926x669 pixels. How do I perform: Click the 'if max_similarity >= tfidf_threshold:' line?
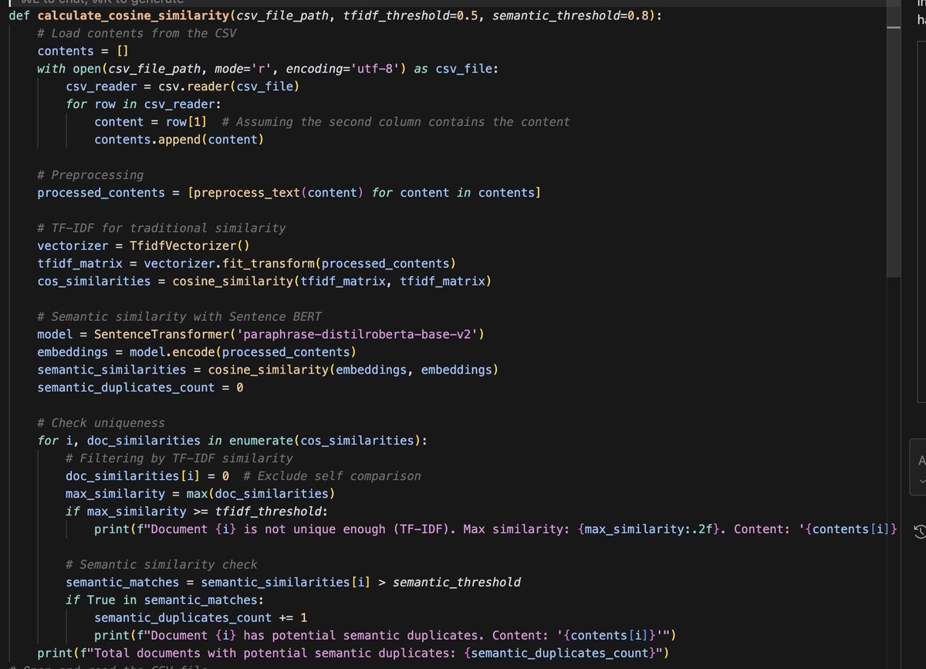[197, 512]
